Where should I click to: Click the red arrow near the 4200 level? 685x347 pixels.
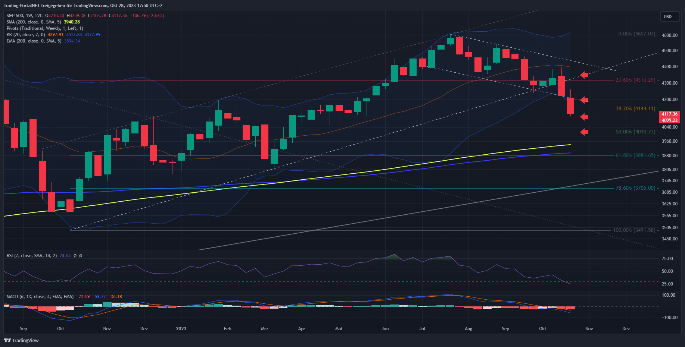(x=584, y=100)
